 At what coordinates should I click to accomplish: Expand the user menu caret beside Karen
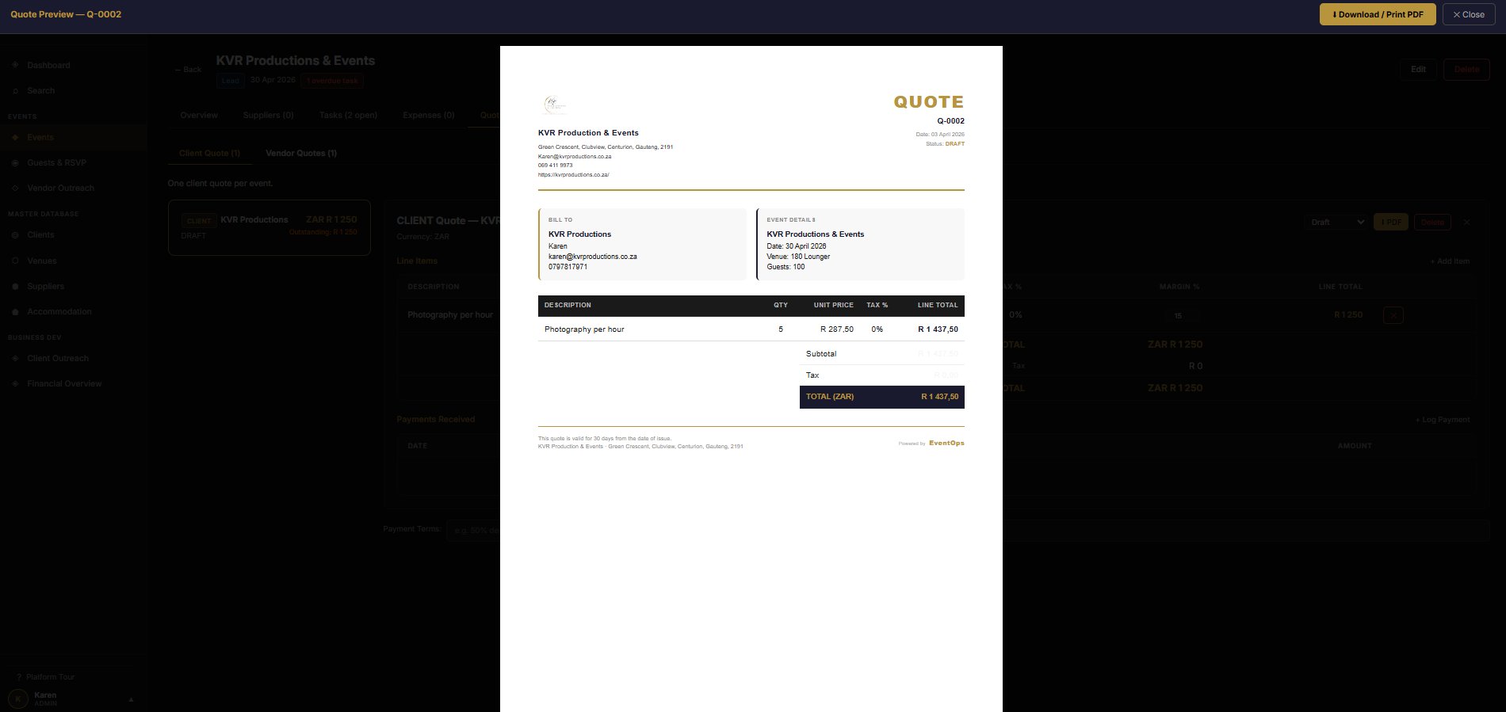coord(131,699)
